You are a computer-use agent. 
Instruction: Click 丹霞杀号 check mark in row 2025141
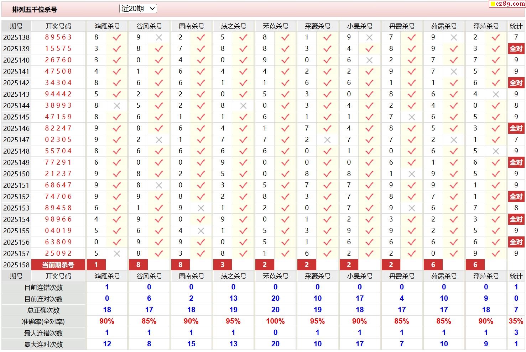(412, 71)
